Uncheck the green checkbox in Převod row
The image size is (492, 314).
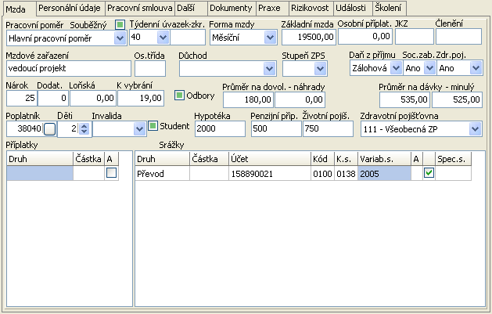coord(429,173)
